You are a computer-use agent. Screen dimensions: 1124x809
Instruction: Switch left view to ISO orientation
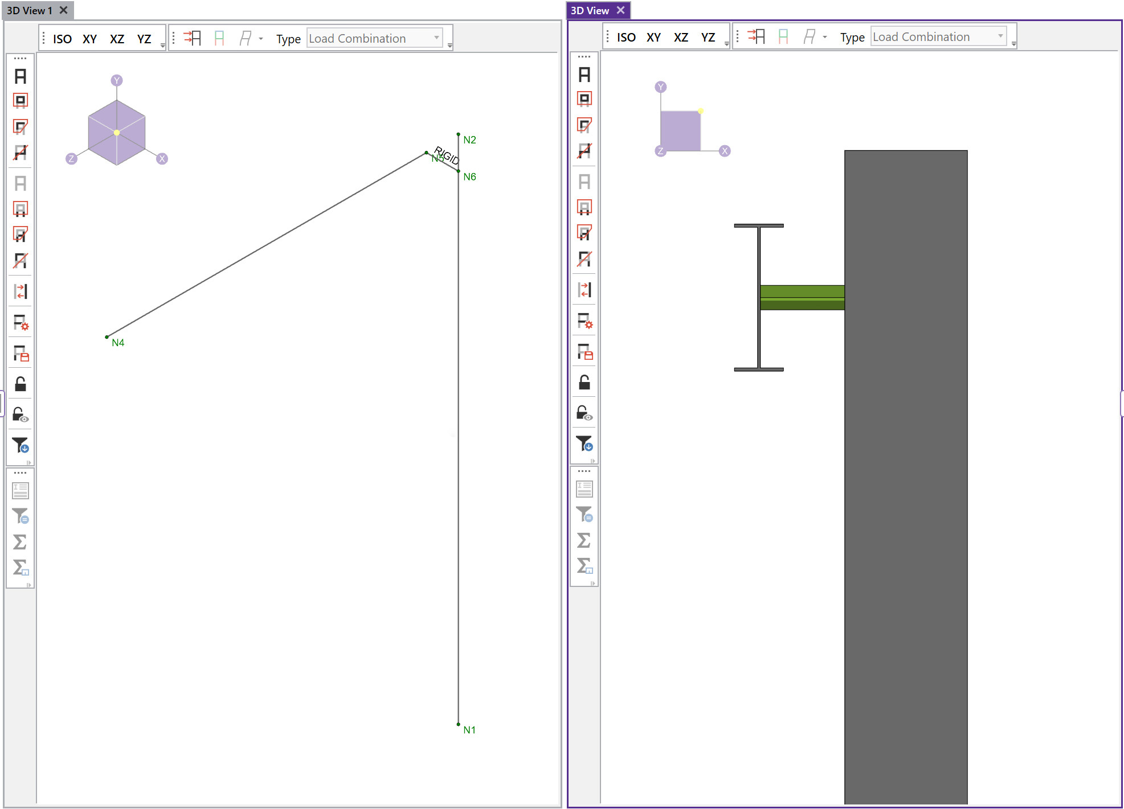pos(62,39)
